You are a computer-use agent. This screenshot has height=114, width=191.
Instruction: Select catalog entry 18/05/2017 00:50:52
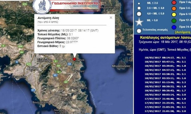[165, 86]
